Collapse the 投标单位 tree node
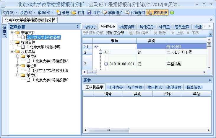Viewport: 216px width, 138px height. coord(12,51)
